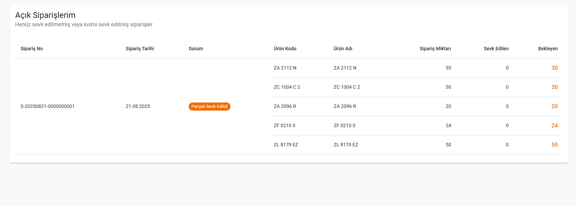Click the order quantity for ZA 2096 R

click(448, 106)
